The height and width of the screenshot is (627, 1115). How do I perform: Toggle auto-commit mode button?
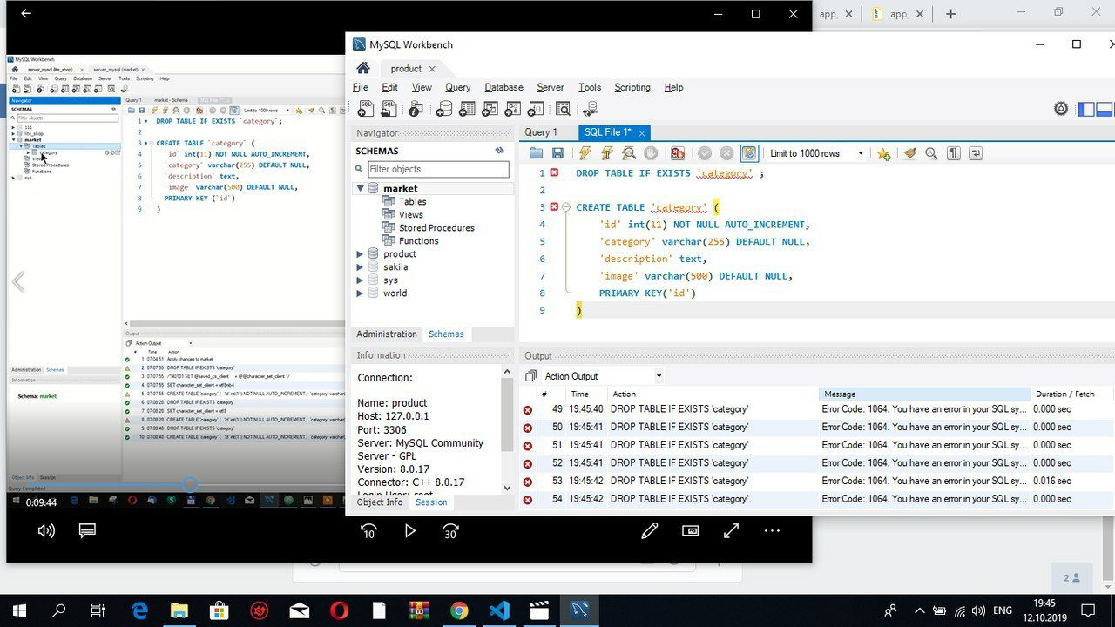click(x=749, y=153)
